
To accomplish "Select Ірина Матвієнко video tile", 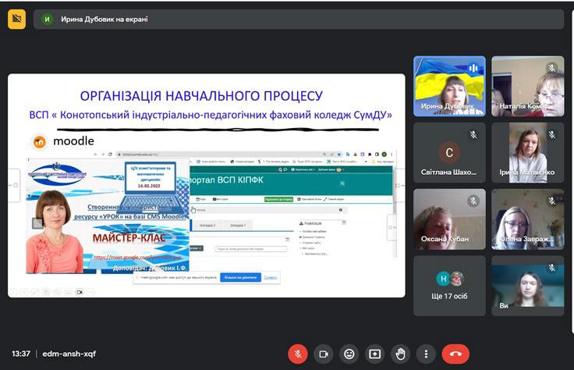I will click(527, 153).
